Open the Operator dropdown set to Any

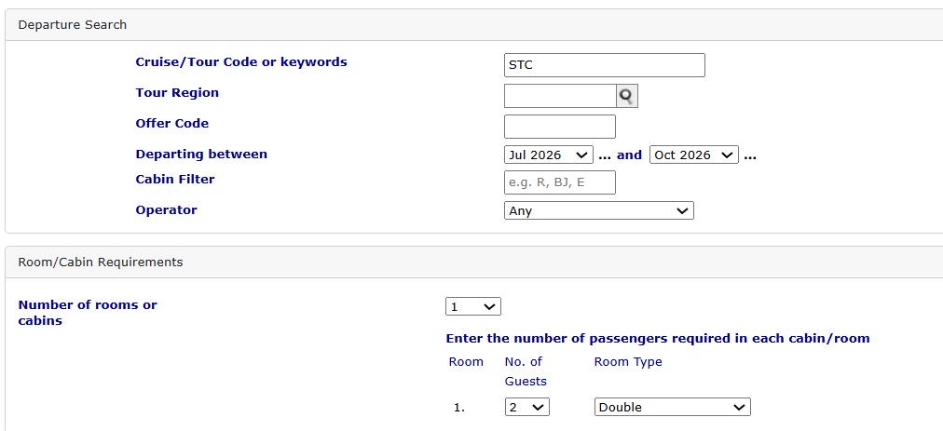click(x=598, y=211)
